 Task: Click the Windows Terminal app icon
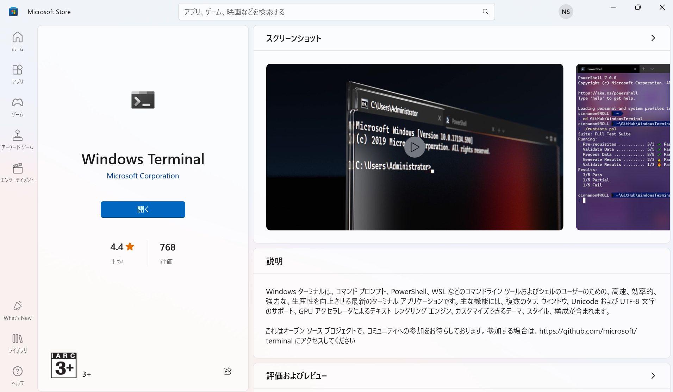pos(143,100)
